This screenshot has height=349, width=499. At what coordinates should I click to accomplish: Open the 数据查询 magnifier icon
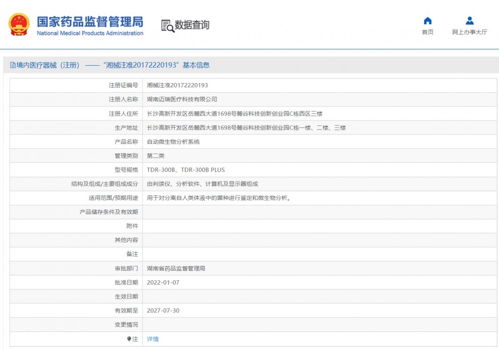click(x=168, y=26)
